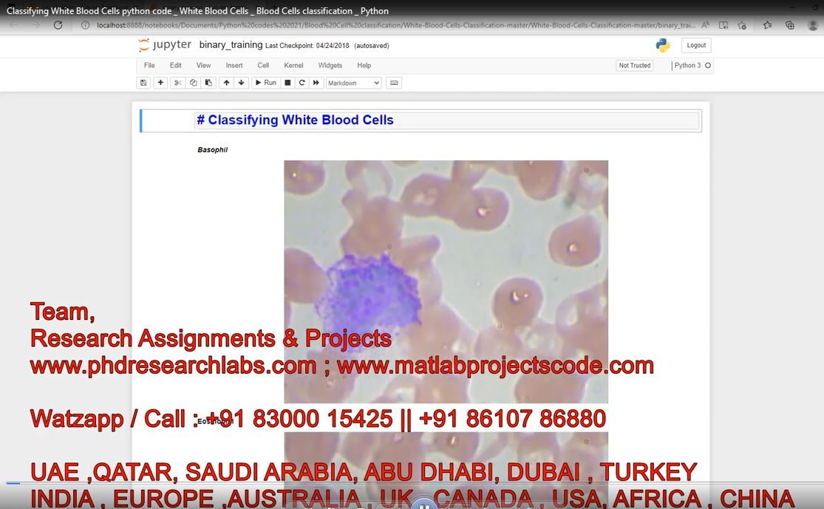Viewport: 824px width, 509px height.
Task: Open the Kernel menu
Action: (x=293, y=65)
